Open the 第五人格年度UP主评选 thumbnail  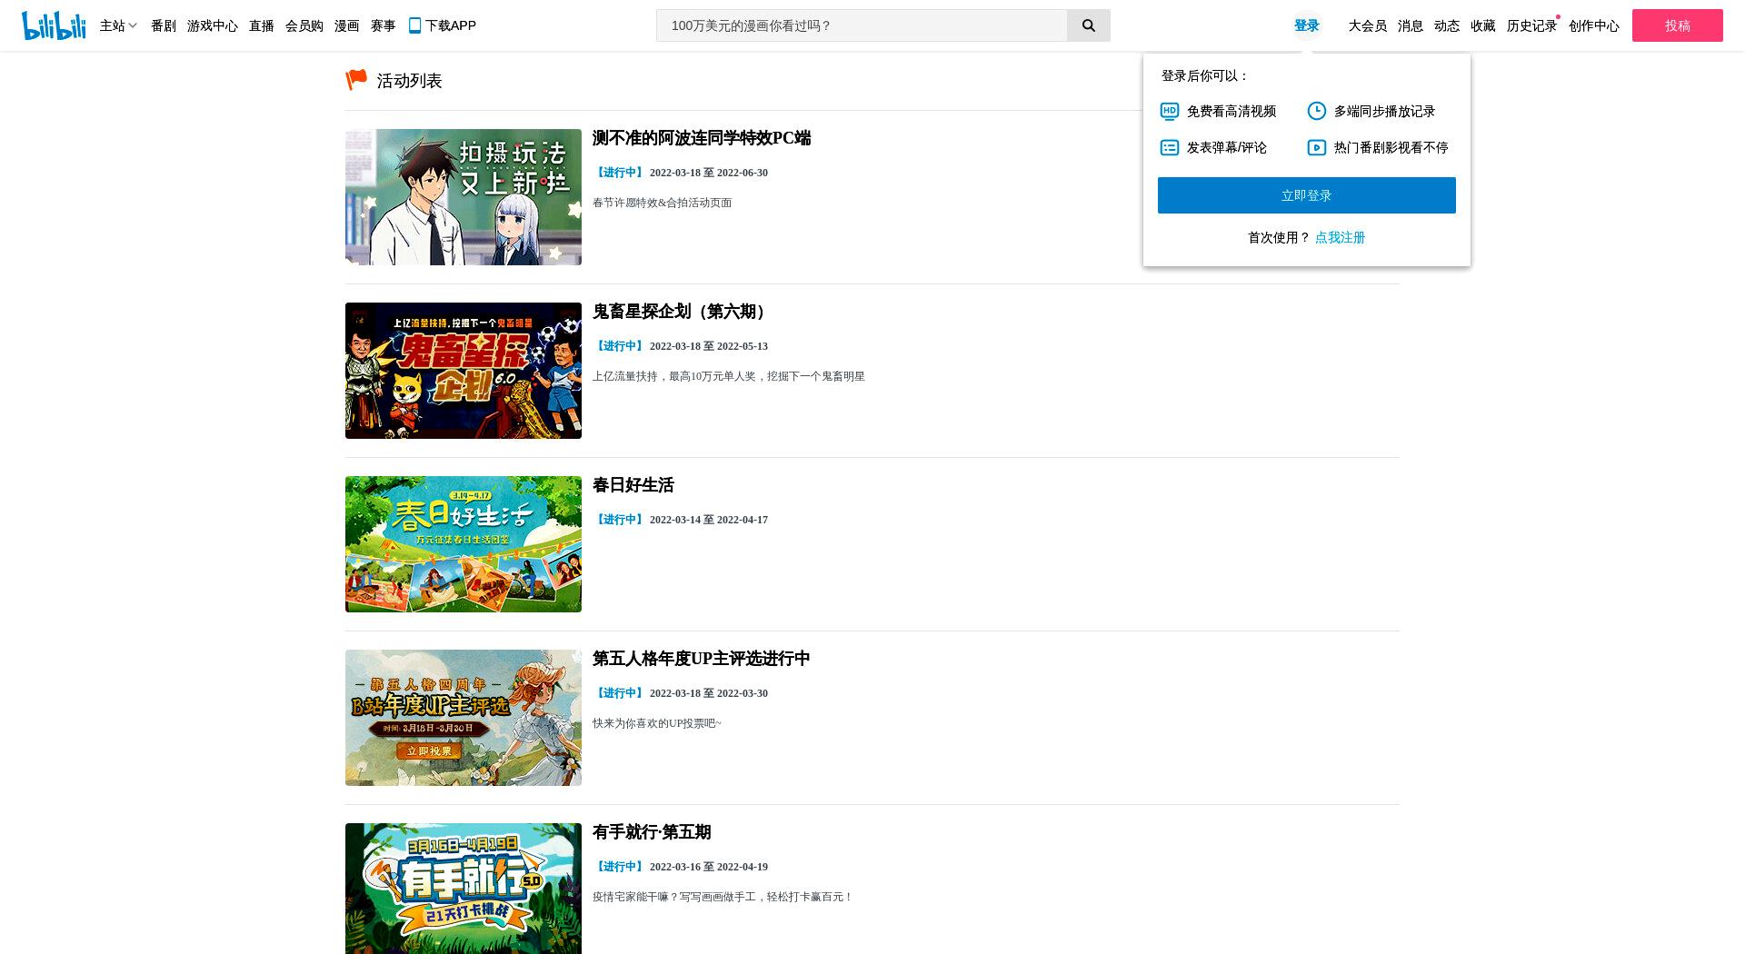pyautogui.click(x=464, y=718)
